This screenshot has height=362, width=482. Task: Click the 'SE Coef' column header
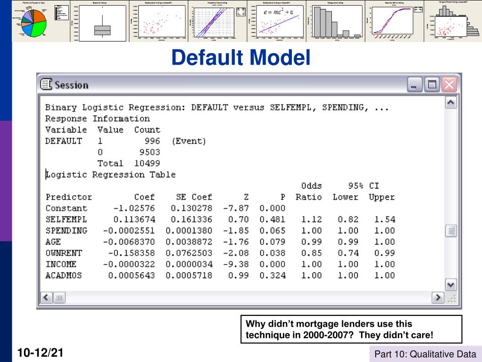point(194,197)
